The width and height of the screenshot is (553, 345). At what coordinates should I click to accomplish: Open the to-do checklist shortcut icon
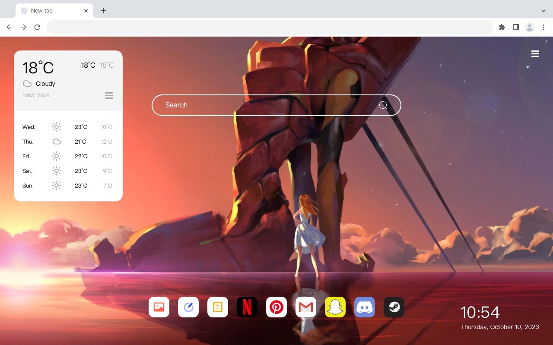(x=188, y=307)
